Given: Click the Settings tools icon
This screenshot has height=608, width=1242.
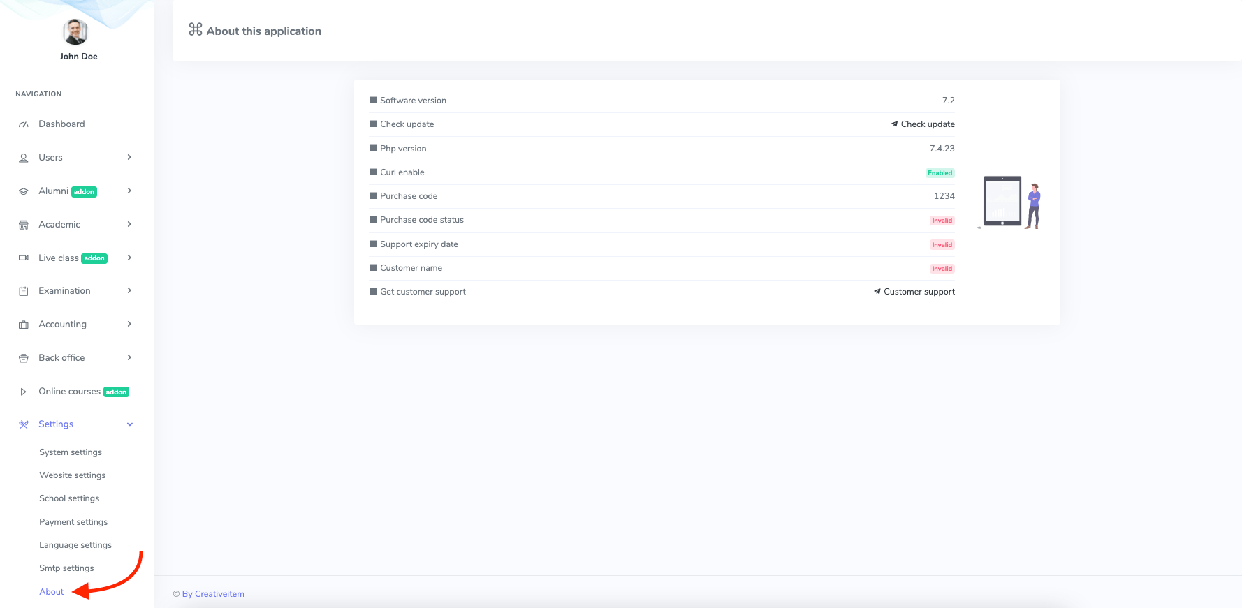Looking at the screenshot, I should pyautogui.click(x=24, y=424).
